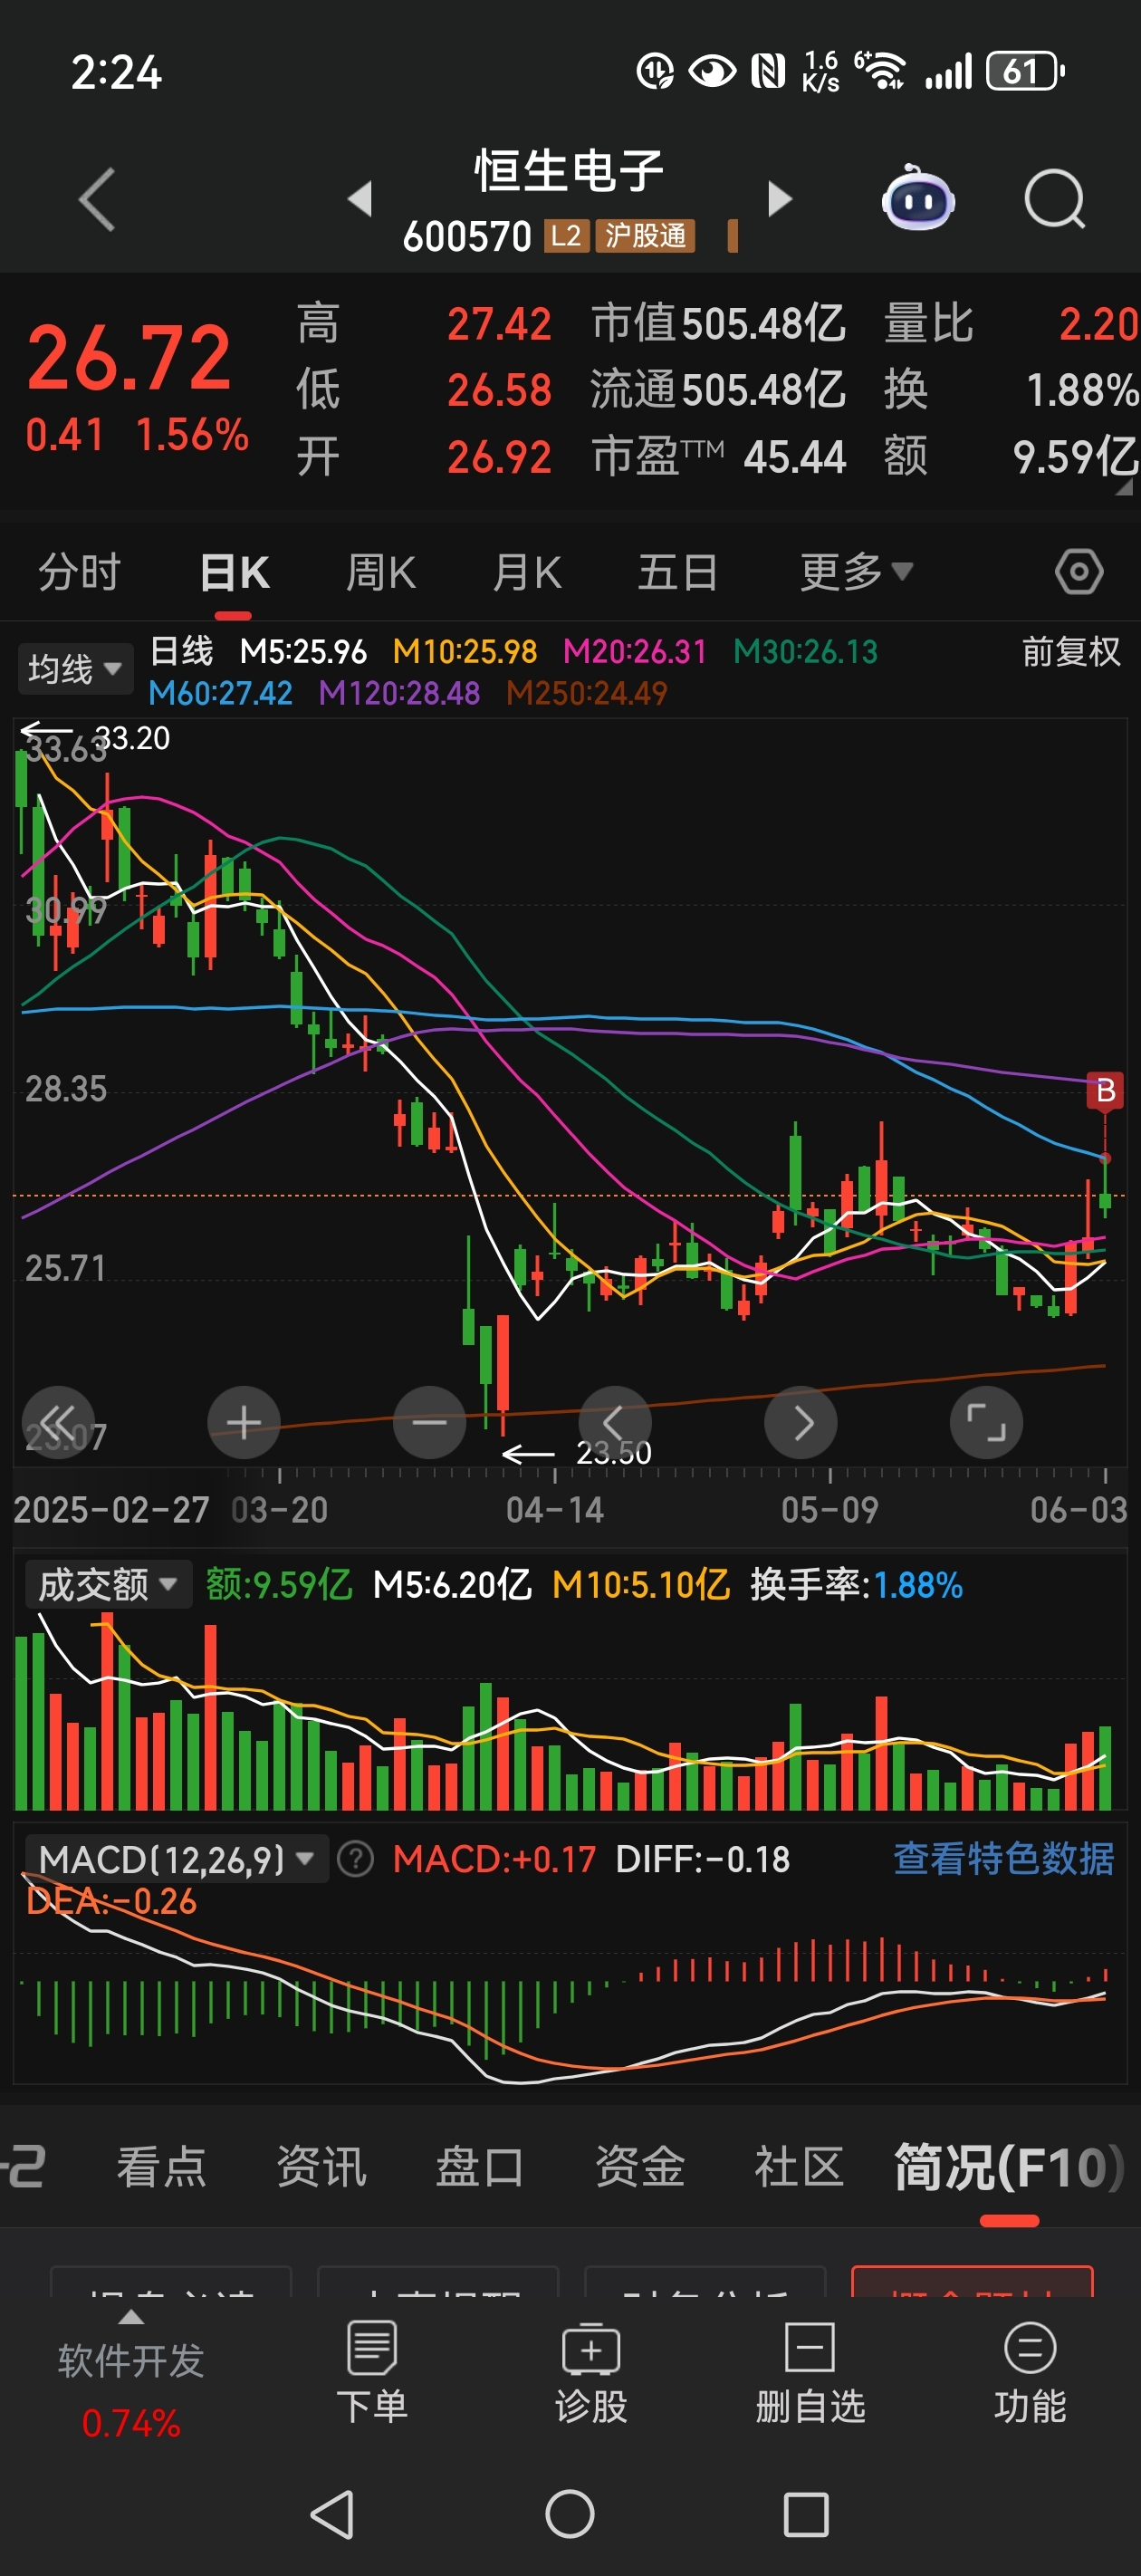
Task: Open 查看特色数据 link
Action: [1003, 1859]
